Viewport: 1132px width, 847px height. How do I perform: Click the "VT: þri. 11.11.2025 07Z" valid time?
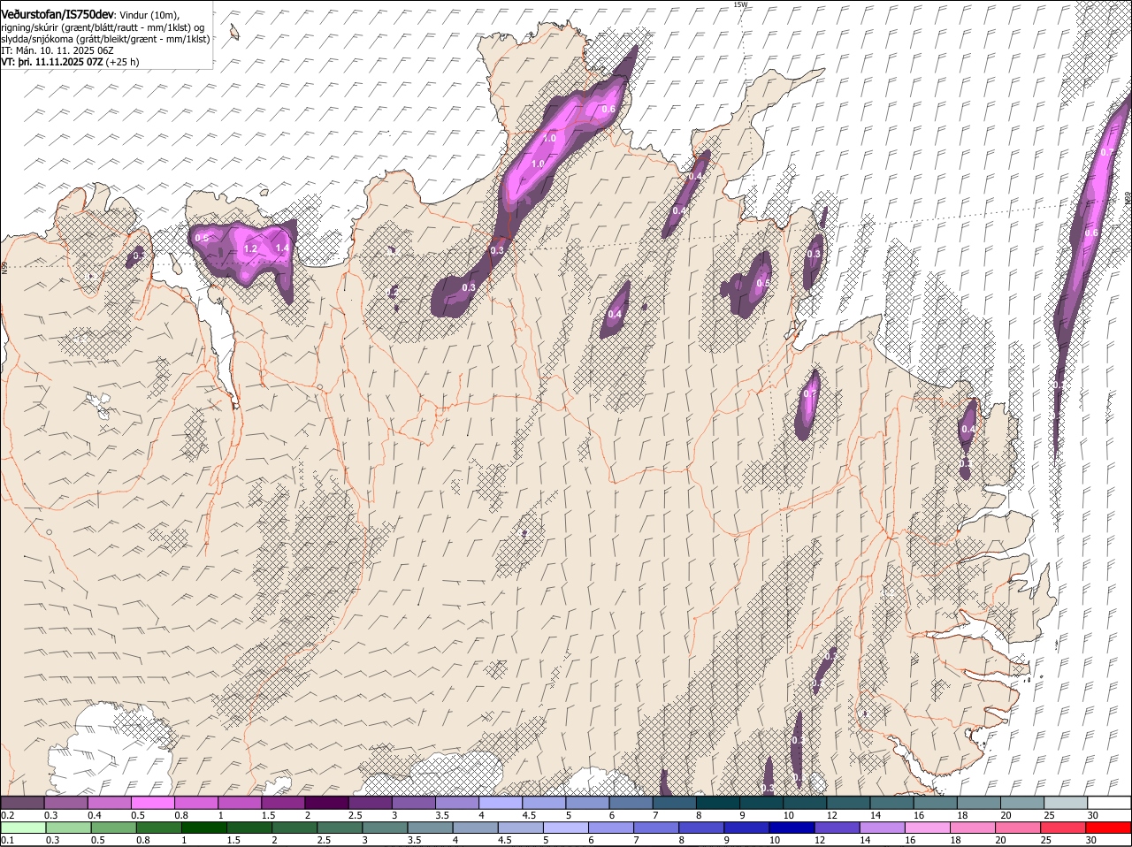click(x=52, y=63)
